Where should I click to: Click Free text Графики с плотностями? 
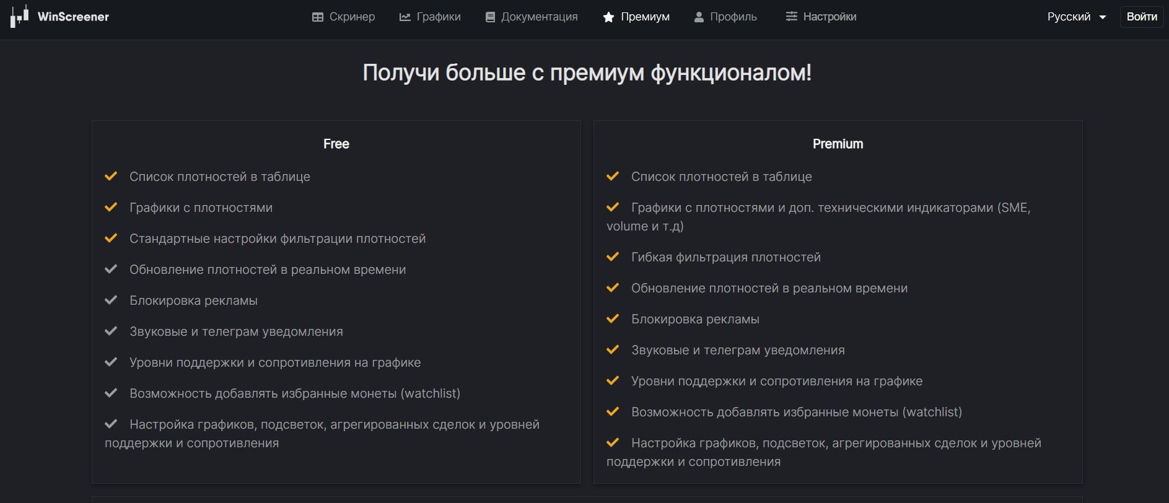click(x=201, y=208)
